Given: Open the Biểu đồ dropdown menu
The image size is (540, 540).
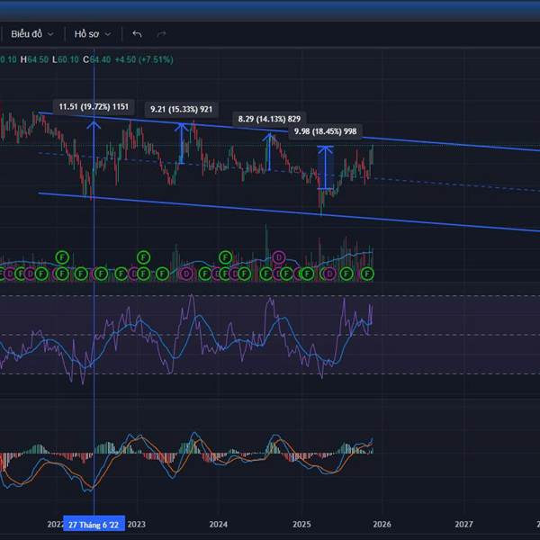Looking at the screenshot, I should 31,34.
